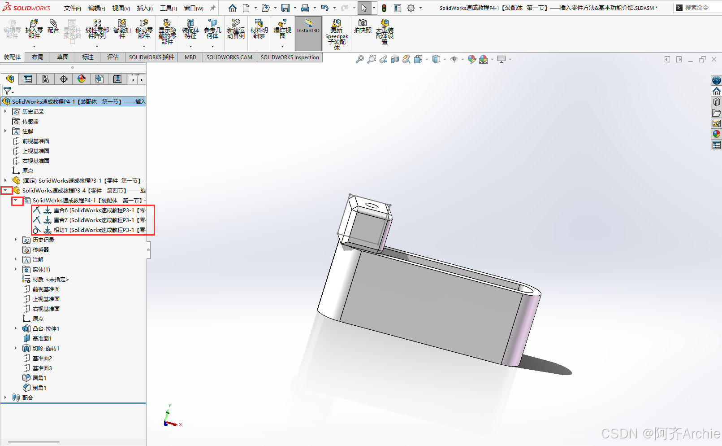The width and height of the screenshot is (722, 446).
Task: Toggle Instant3D button
Action: [308, 34]
